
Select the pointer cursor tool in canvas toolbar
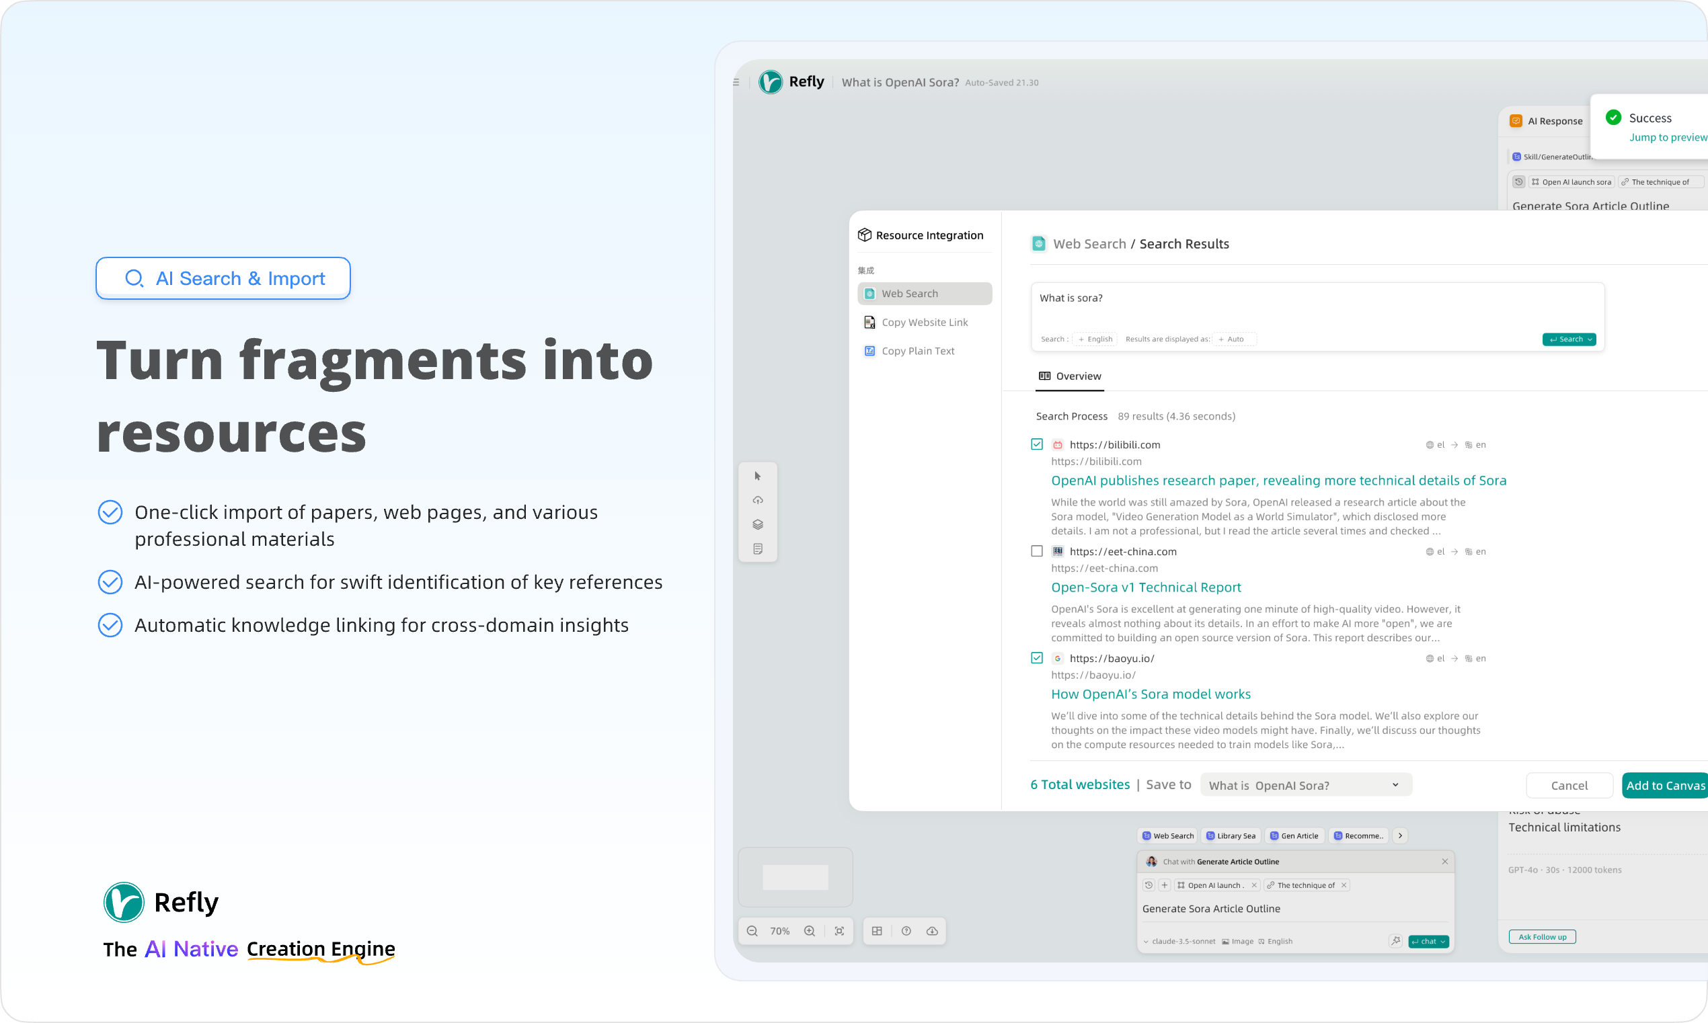coord(757,477)
